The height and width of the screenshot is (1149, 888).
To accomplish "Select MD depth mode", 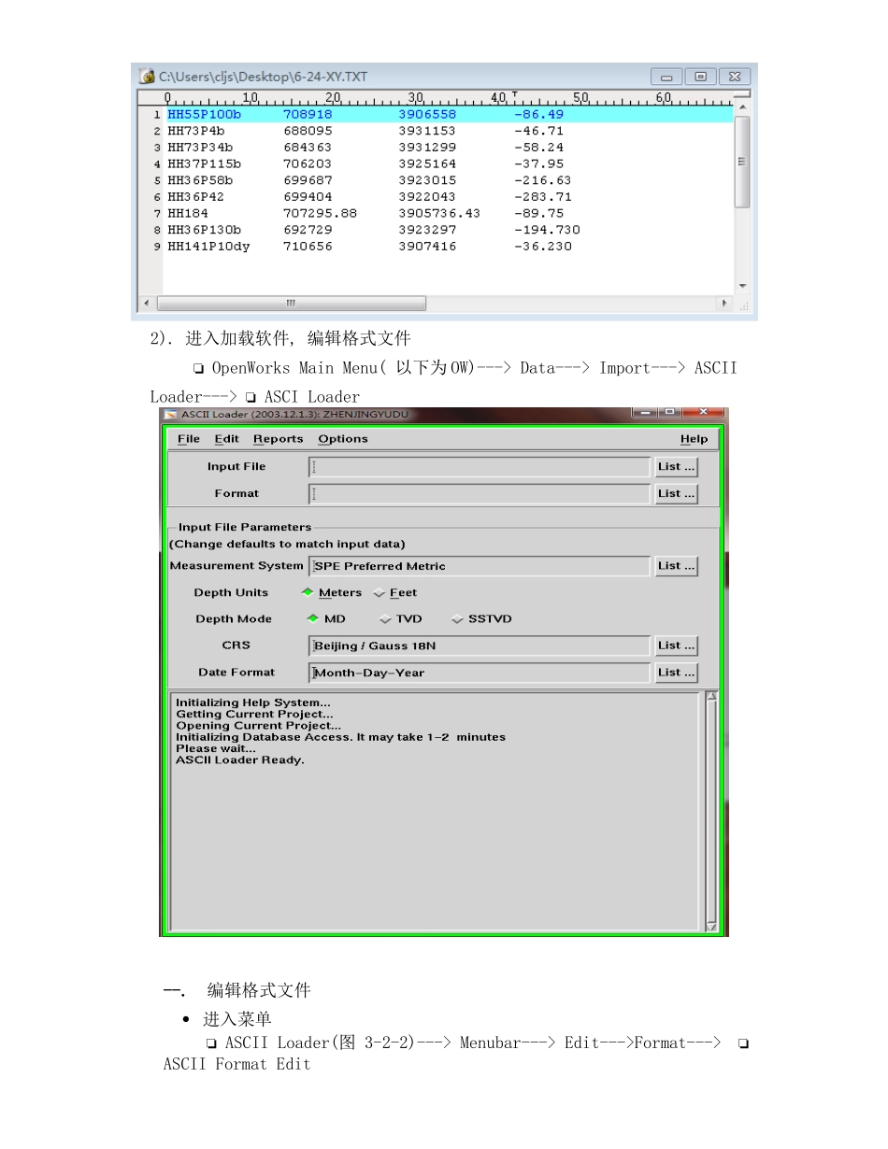I will click(326, 619).
